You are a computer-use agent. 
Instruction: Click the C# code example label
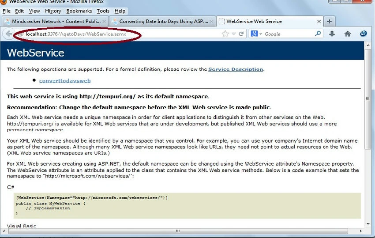point(11,187)
